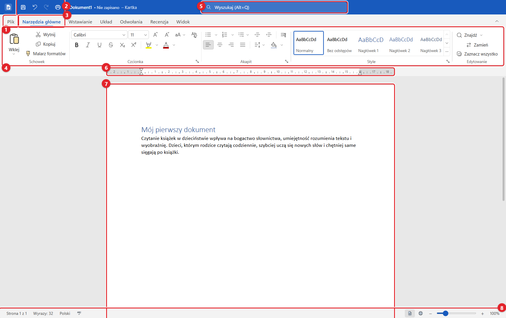
Task: Click the zoom slider handle
Action: pyautogui.click(x=446, y=313)
